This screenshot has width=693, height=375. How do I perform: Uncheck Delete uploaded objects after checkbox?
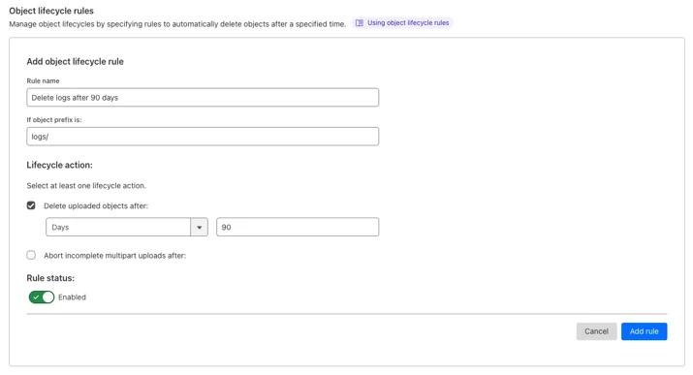tap(31, 205)
